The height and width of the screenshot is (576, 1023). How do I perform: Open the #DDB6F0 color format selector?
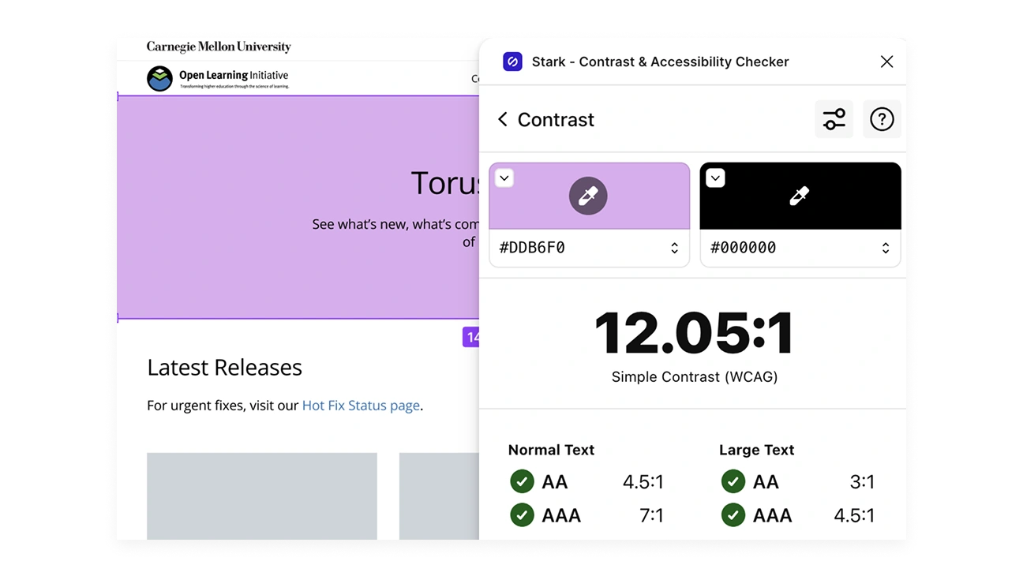pyautogui.click(x=675, y=247)
